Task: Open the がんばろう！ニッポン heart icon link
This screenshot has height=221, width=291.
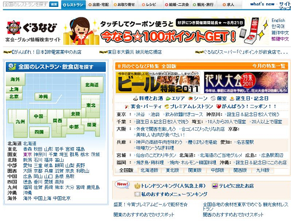Action: pyautogui.click(x=219, y=106)
